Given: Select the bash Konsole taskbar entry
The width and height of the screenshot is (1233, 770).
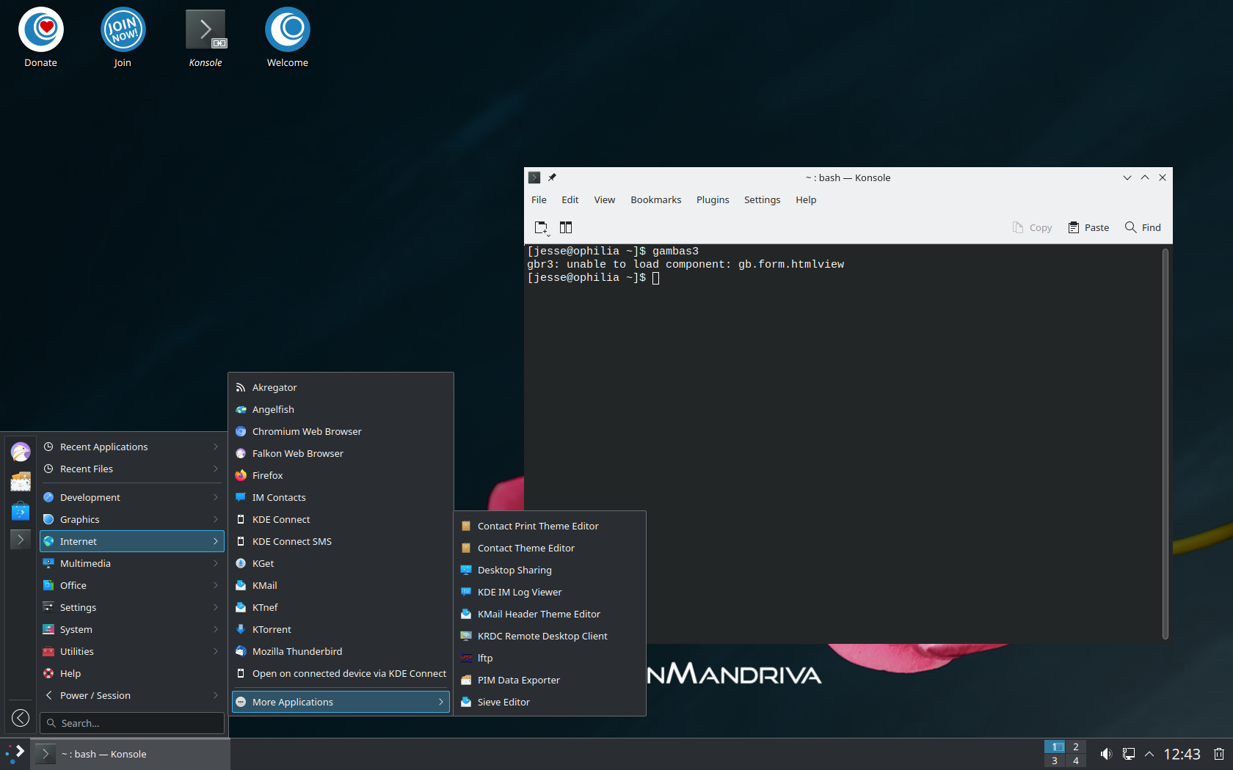Looking at the screenshot, I should (130, 754).
